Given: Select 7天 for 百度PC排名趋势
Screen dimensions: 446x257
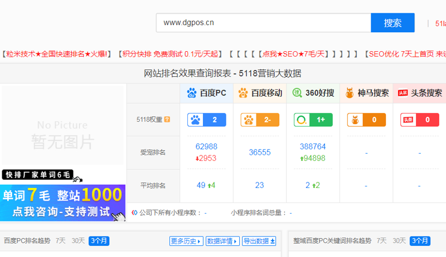Looking at the screenshot, I should tap(60, 241).
